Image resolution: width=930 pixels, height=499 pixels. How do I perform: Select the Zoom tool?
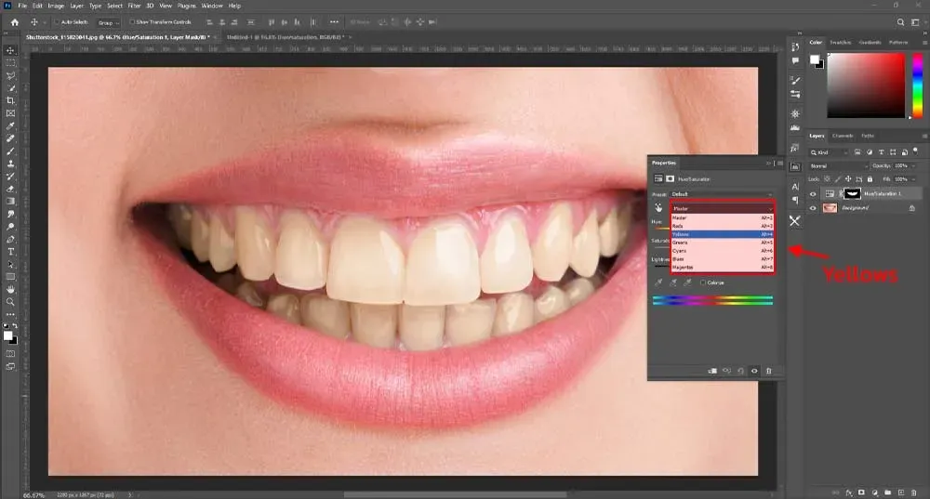(x=10, y=302)
